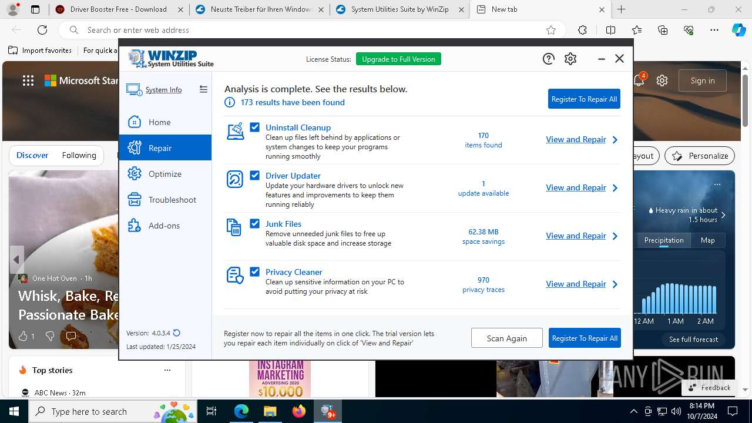Open Edge browser essentials heart icon
This screenshot has width=752, height=423.
pos(689,30)
